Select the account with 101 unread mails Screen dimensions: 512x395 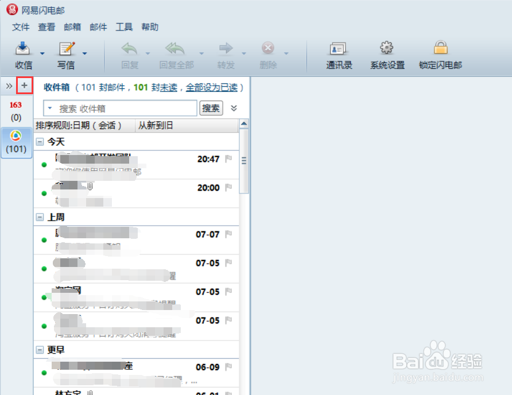click(x=16, y=143)
